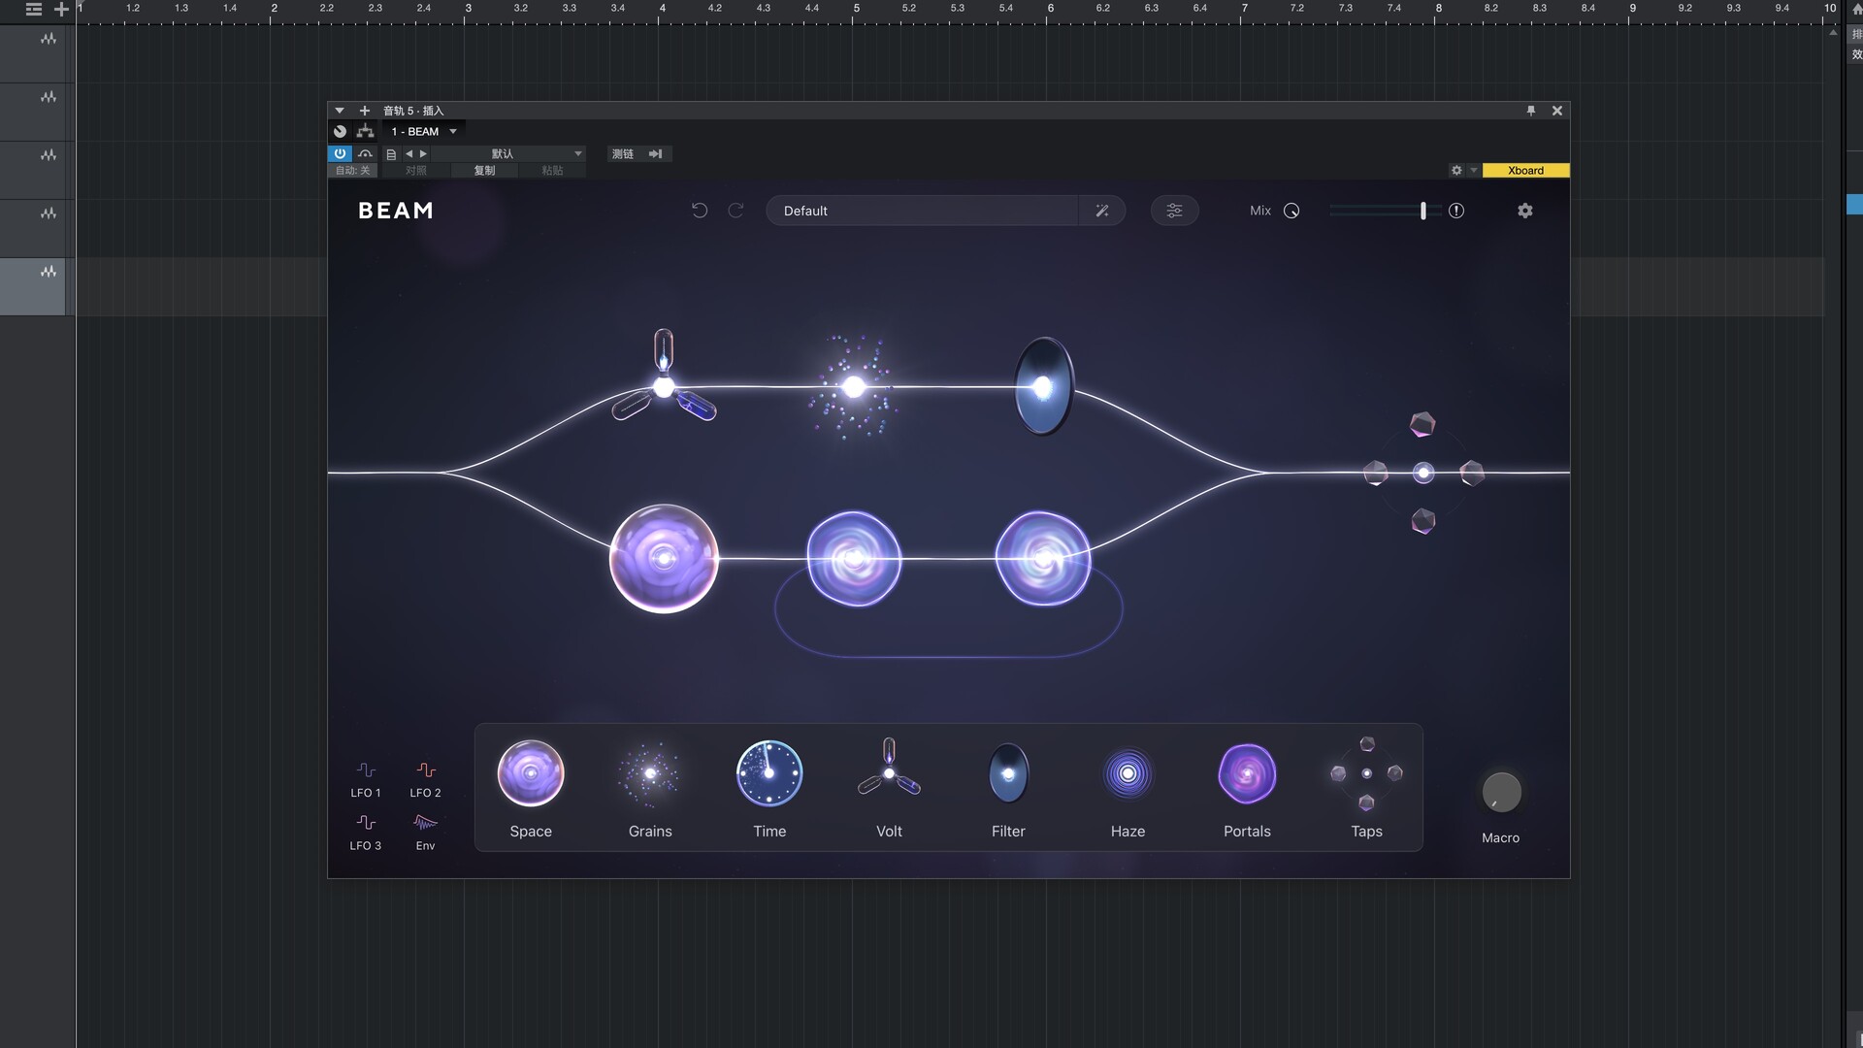Click the 复制 copy tab
Image resolution: width=1863 pixels, height=1048 pixels.
tap(484, 171)
